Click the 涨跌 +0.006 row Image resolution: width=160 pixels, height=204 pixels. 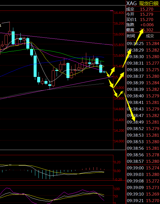click(143, 25)
